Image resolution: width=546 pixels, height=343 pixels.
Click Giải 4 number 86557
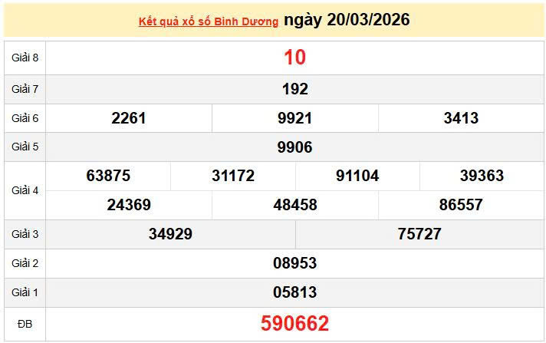(x=461, y=205)
